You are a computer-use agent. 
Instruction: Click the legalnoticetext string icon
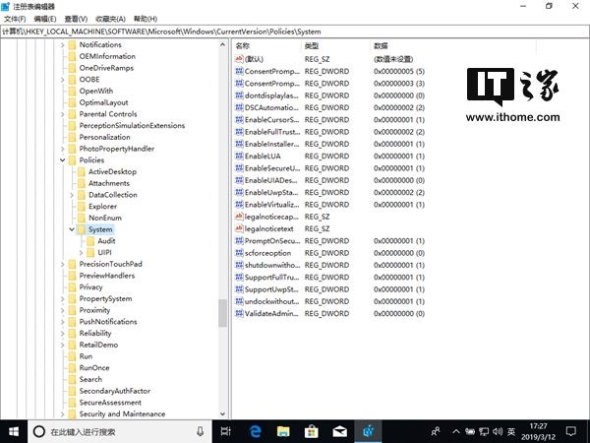point(239,228)
